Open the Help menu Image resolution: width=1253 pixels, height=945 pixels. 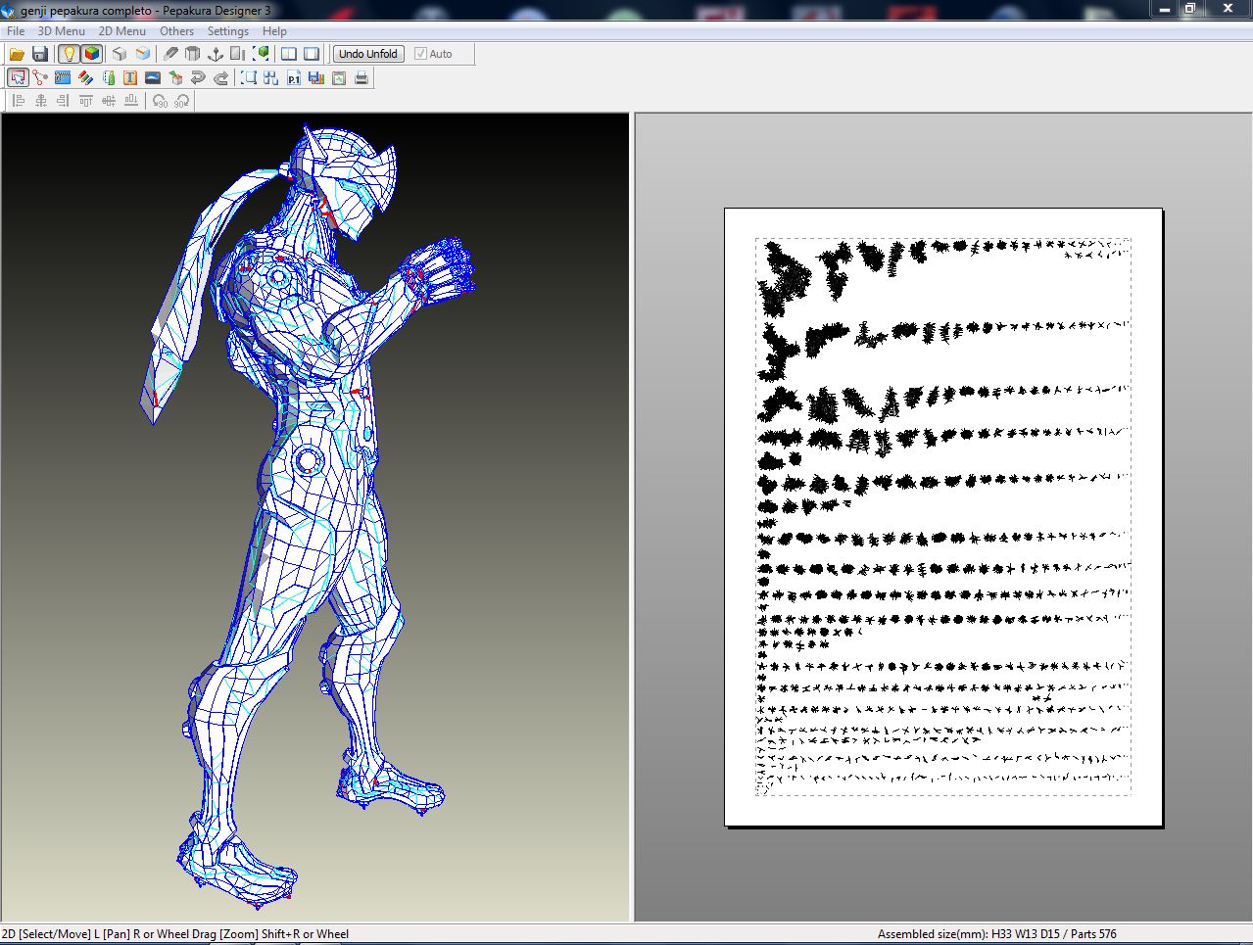275,30
